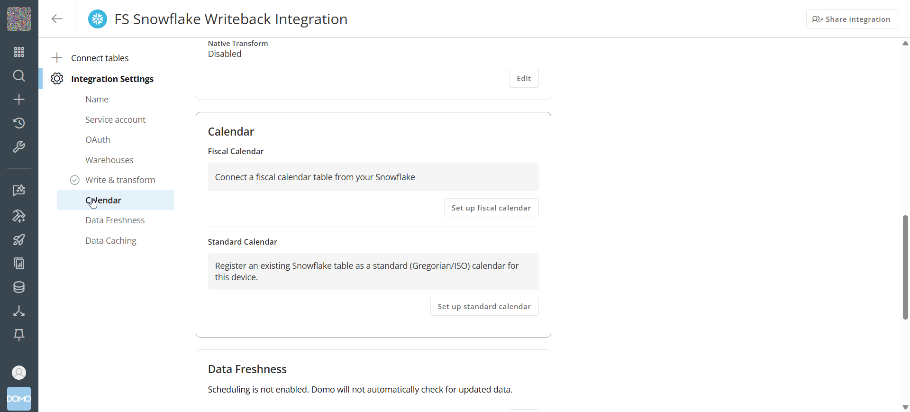Click the Domo logo at bottom
910x412 pixels.
tap(19, 399)
